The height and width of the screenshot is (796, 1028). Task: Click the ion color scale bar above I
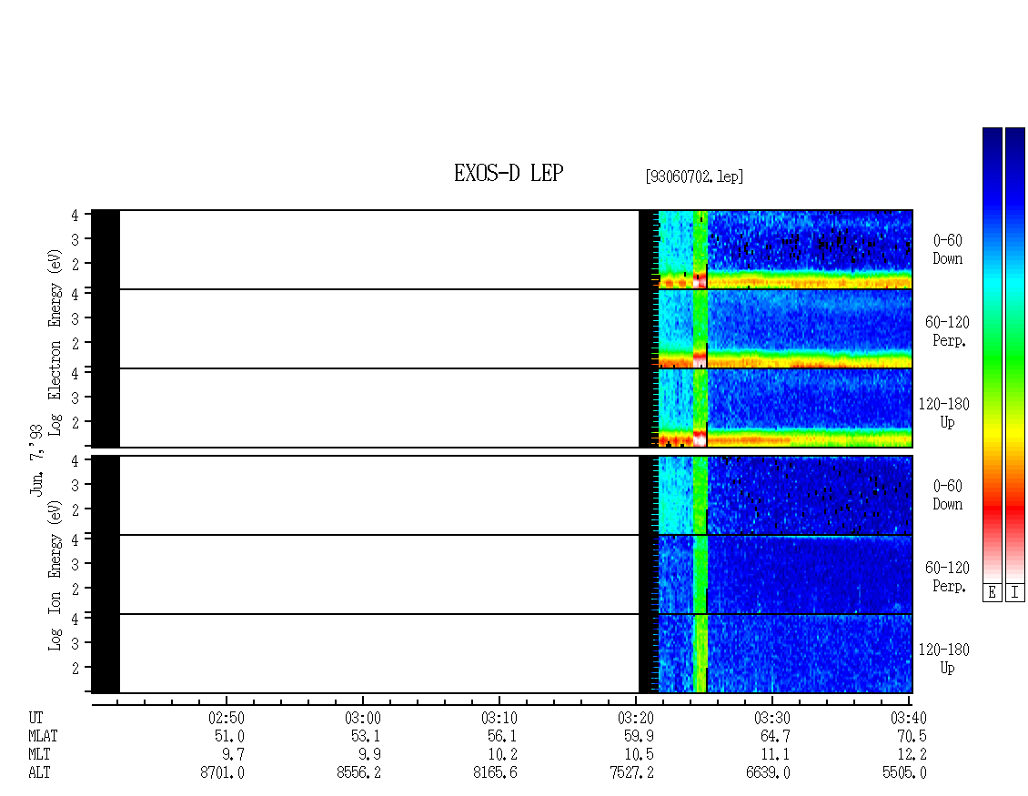[1015, 355]
